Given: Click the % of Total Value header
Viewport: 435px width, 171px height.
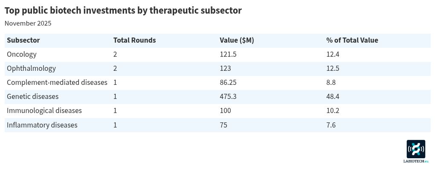Looking at the screenshot, I should 352,41.
